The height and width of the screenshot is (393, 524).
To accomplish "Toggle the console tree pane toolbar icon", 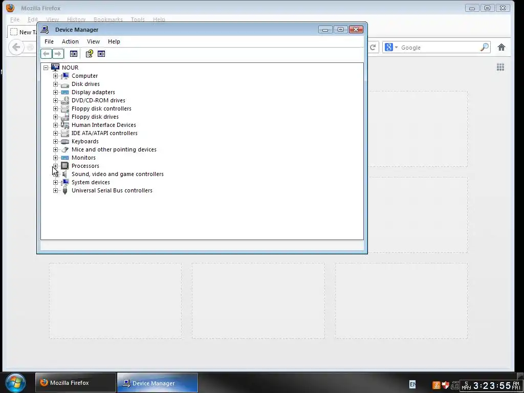I will tap(74, 54).
